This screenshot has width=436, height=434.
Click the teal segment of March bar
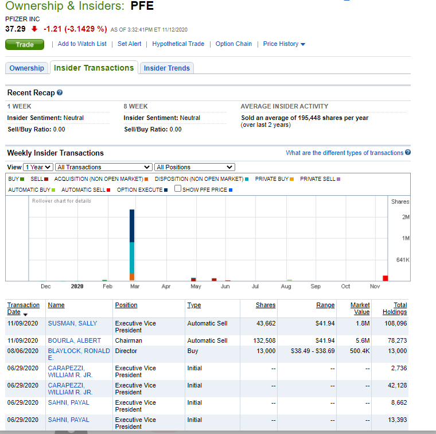[x=132, y=258]
